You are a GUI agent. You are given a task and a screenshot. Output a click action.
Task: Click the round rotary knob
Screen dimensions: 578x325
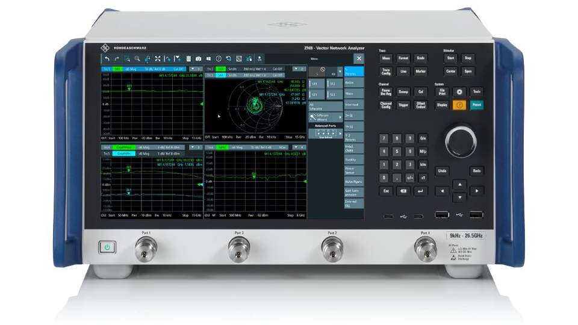click(x=461, y=142)
